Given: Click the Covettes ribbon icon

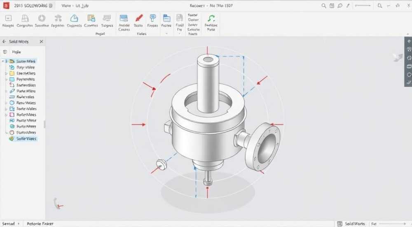Looking at the screenshot, I should point(91,18).
